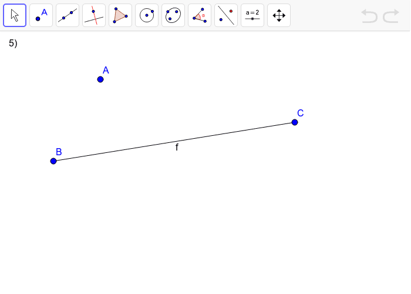The height and width of the screenshot is (294, 411).
Task: Click the Undo arrow
Action: [x=369, y=16]
